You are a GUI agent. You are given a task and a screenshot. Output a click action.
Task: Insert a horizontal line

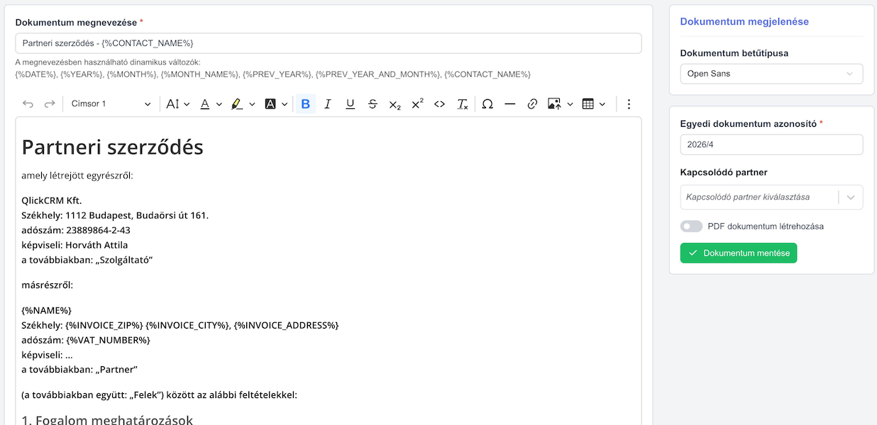point(509,104)
